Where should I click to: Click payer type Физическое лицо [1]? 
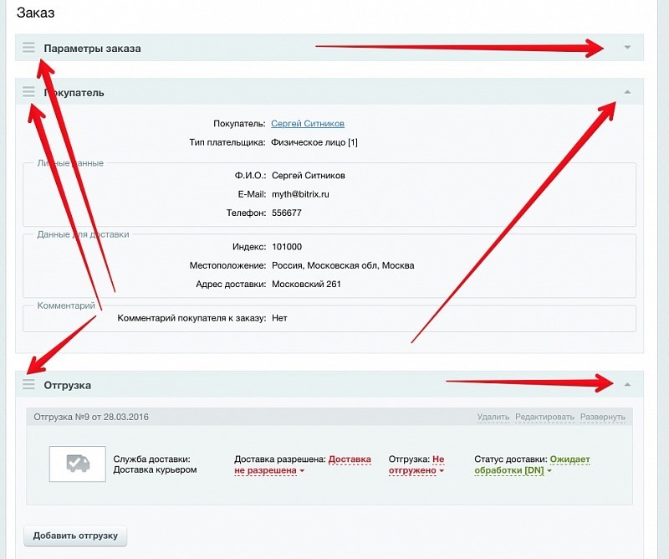pos(314,142)
